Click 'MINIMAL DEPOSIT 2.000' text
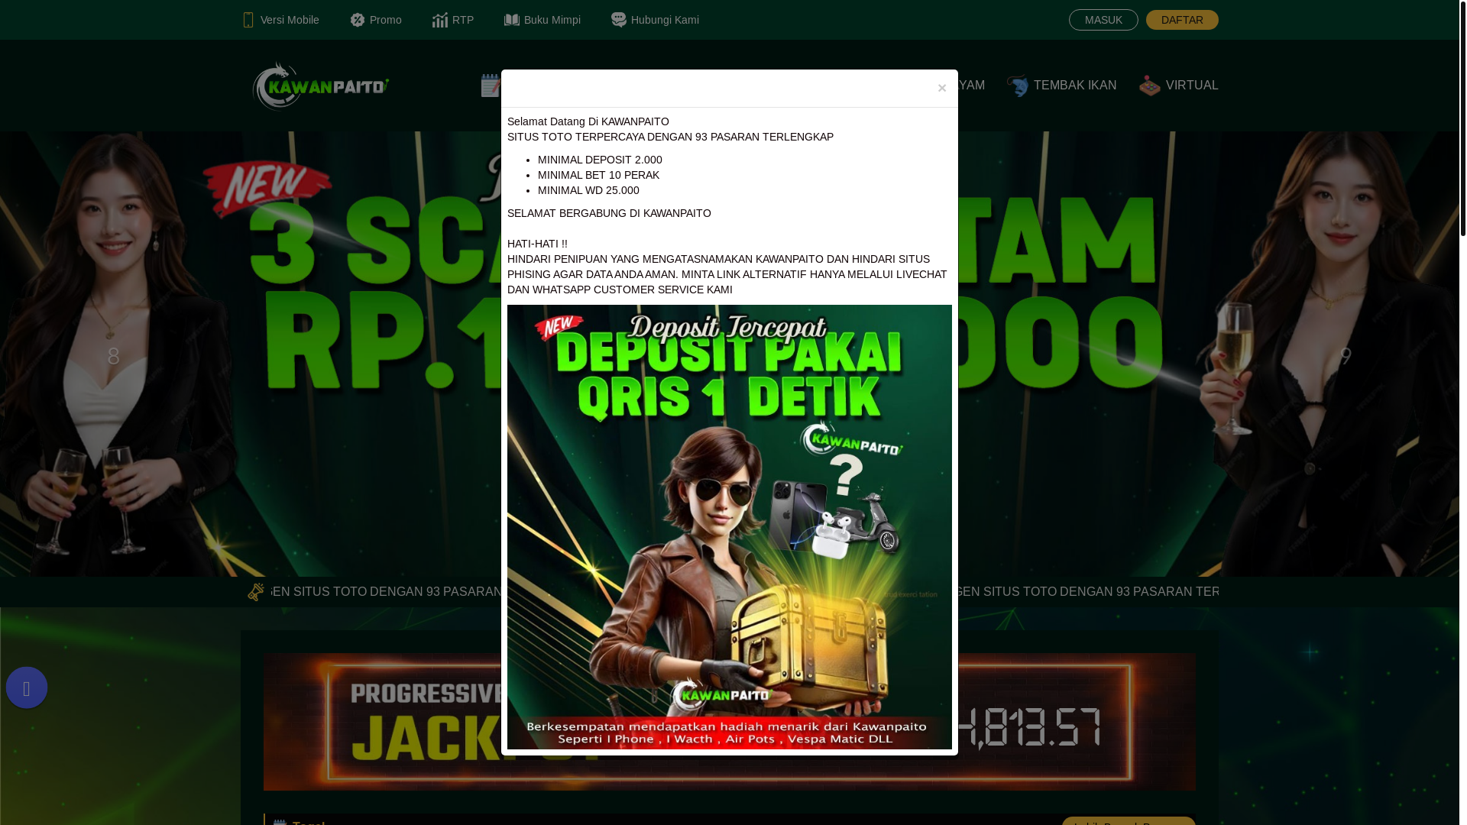 point(600,160)
